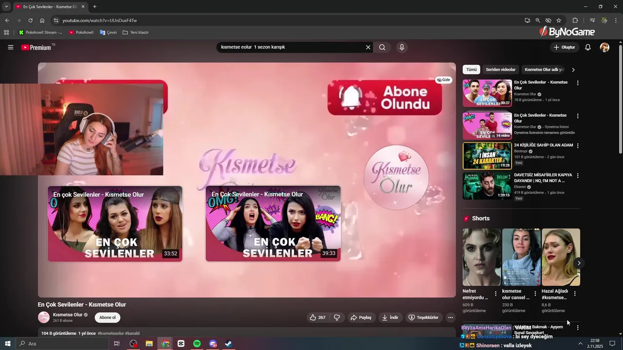The width and height of the screenshot is (623, 350).
Task: Open the Yeni klasör bookmark folder
Action: (136, 33)
